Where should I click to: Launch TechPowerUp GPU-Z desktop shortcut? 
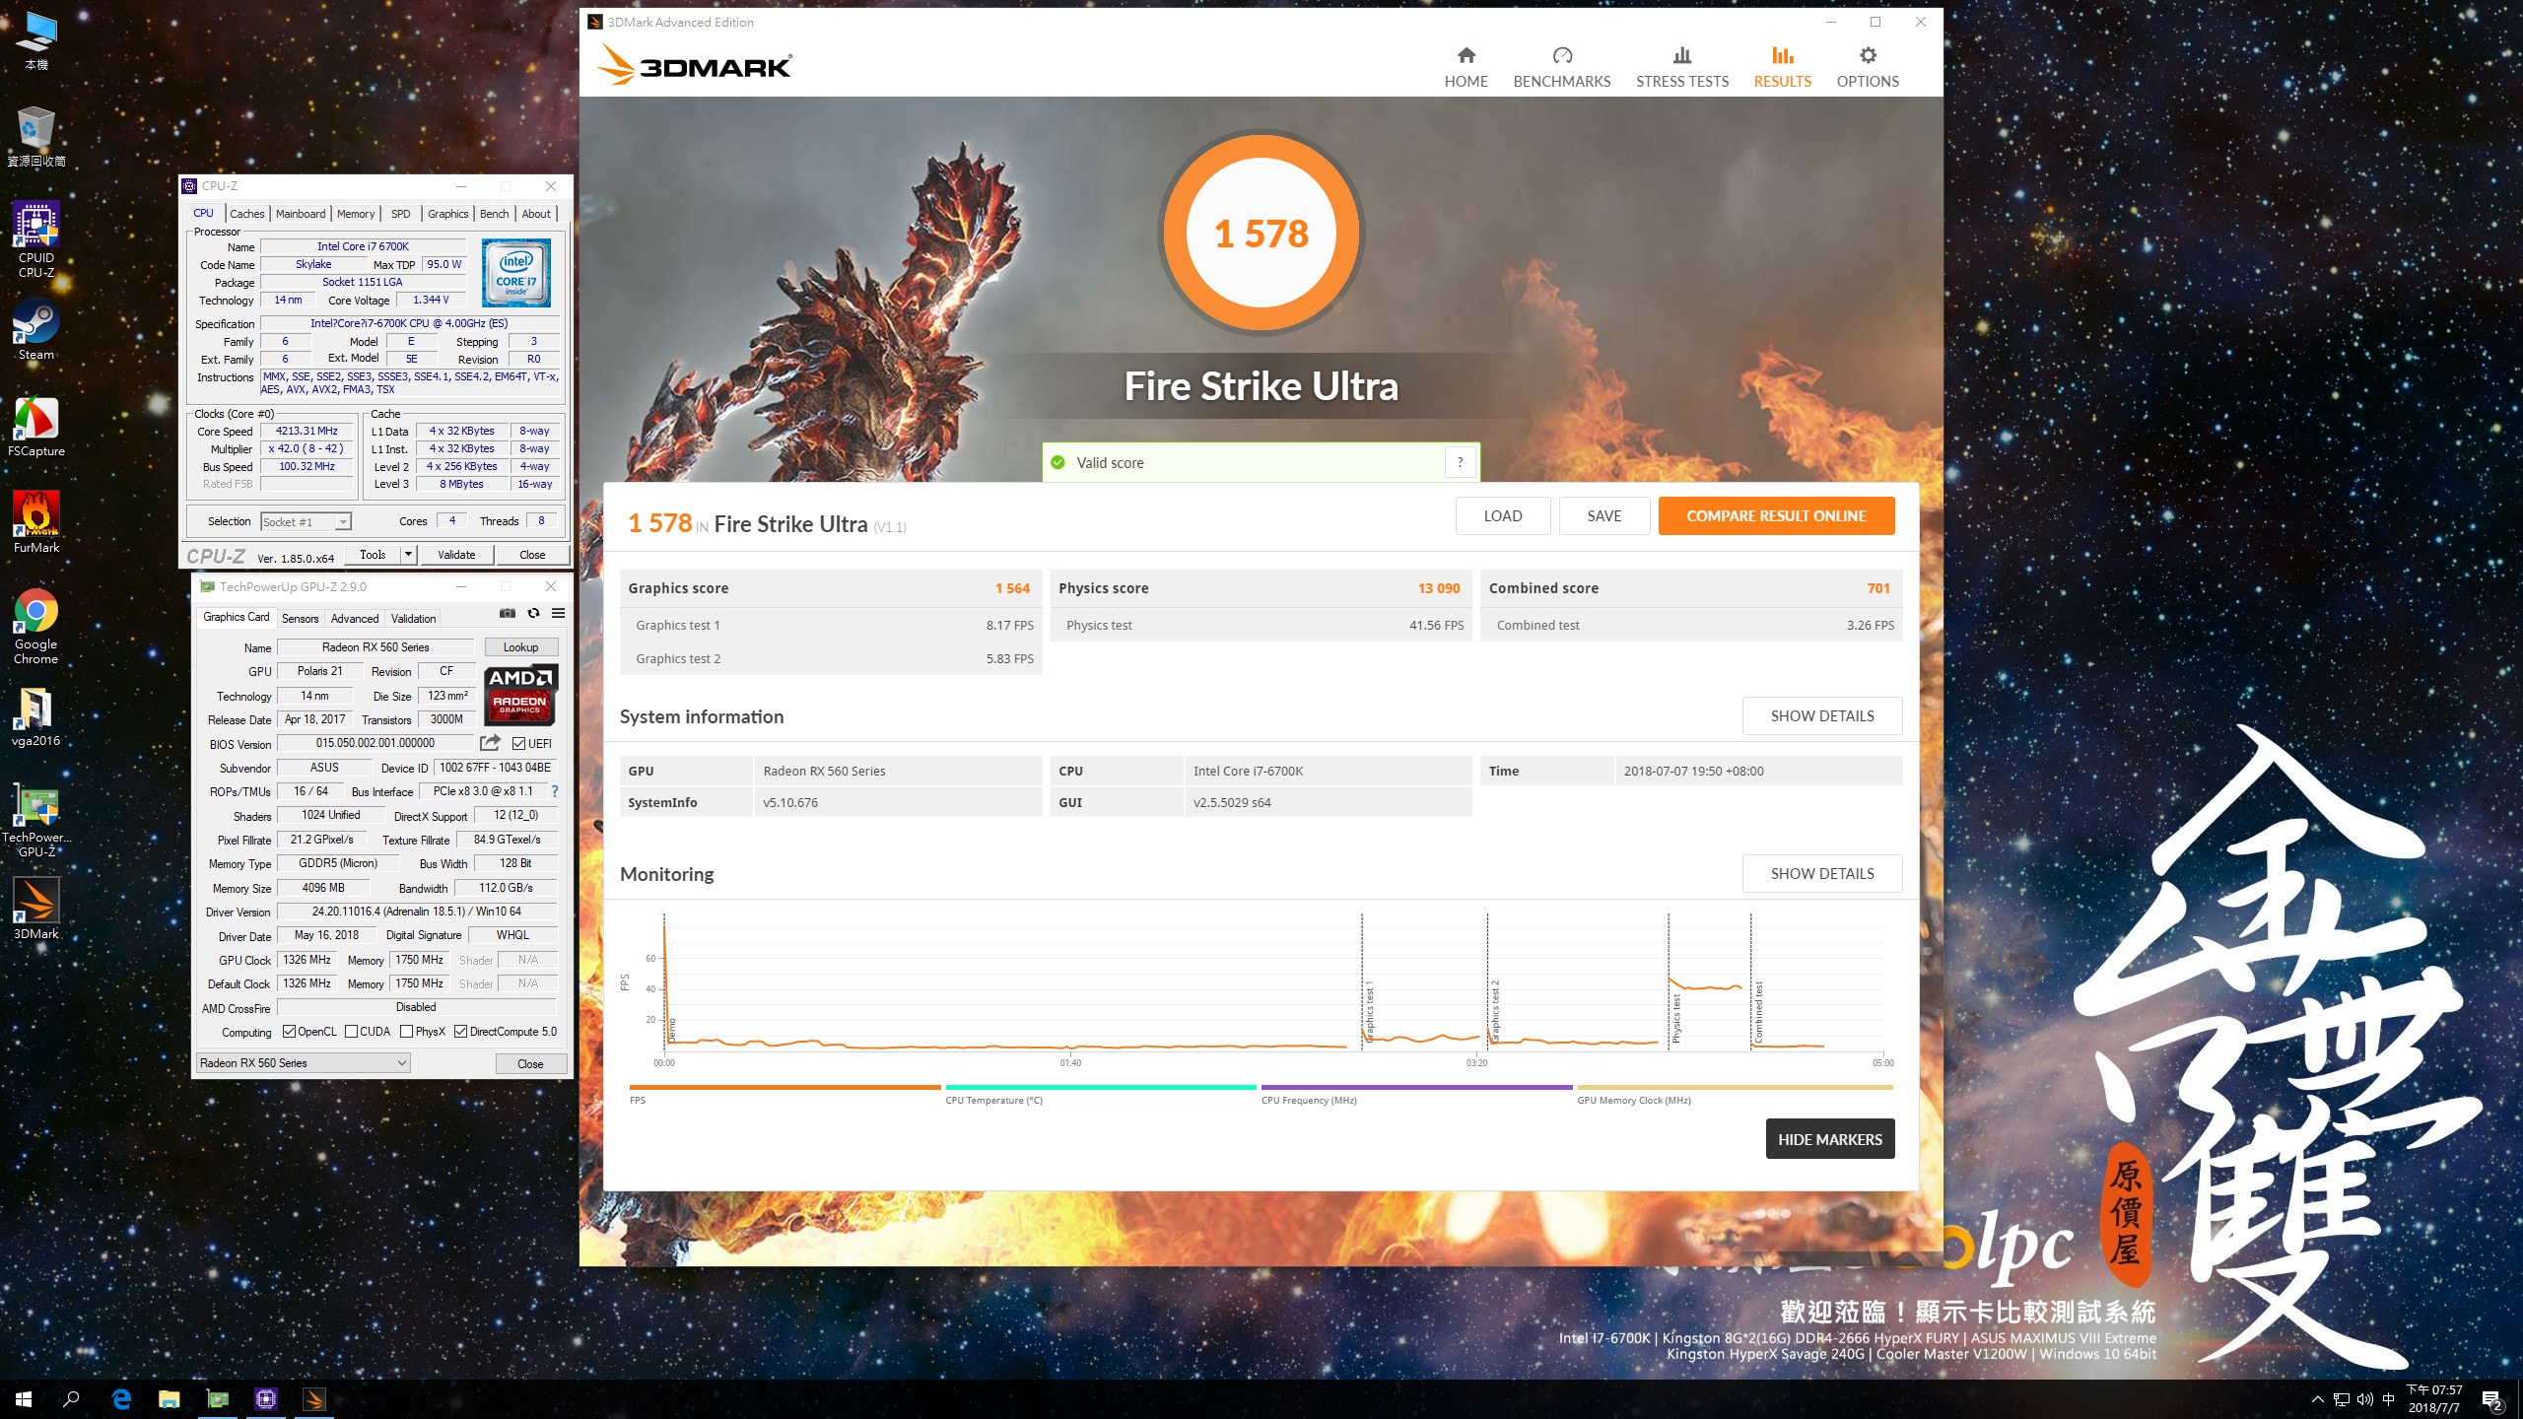[36, 821]
